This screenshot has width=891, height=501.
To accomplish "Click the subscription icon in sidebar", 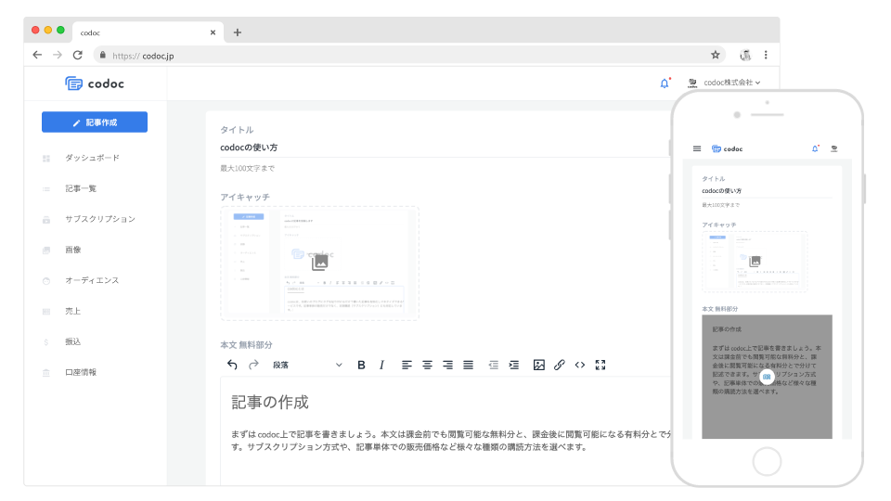I will (x=46, y=220).
